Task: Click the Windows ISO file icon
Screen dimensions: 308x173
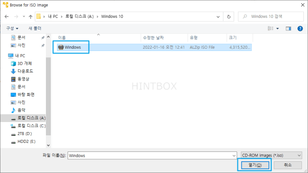Action: [x=61, y=47]
